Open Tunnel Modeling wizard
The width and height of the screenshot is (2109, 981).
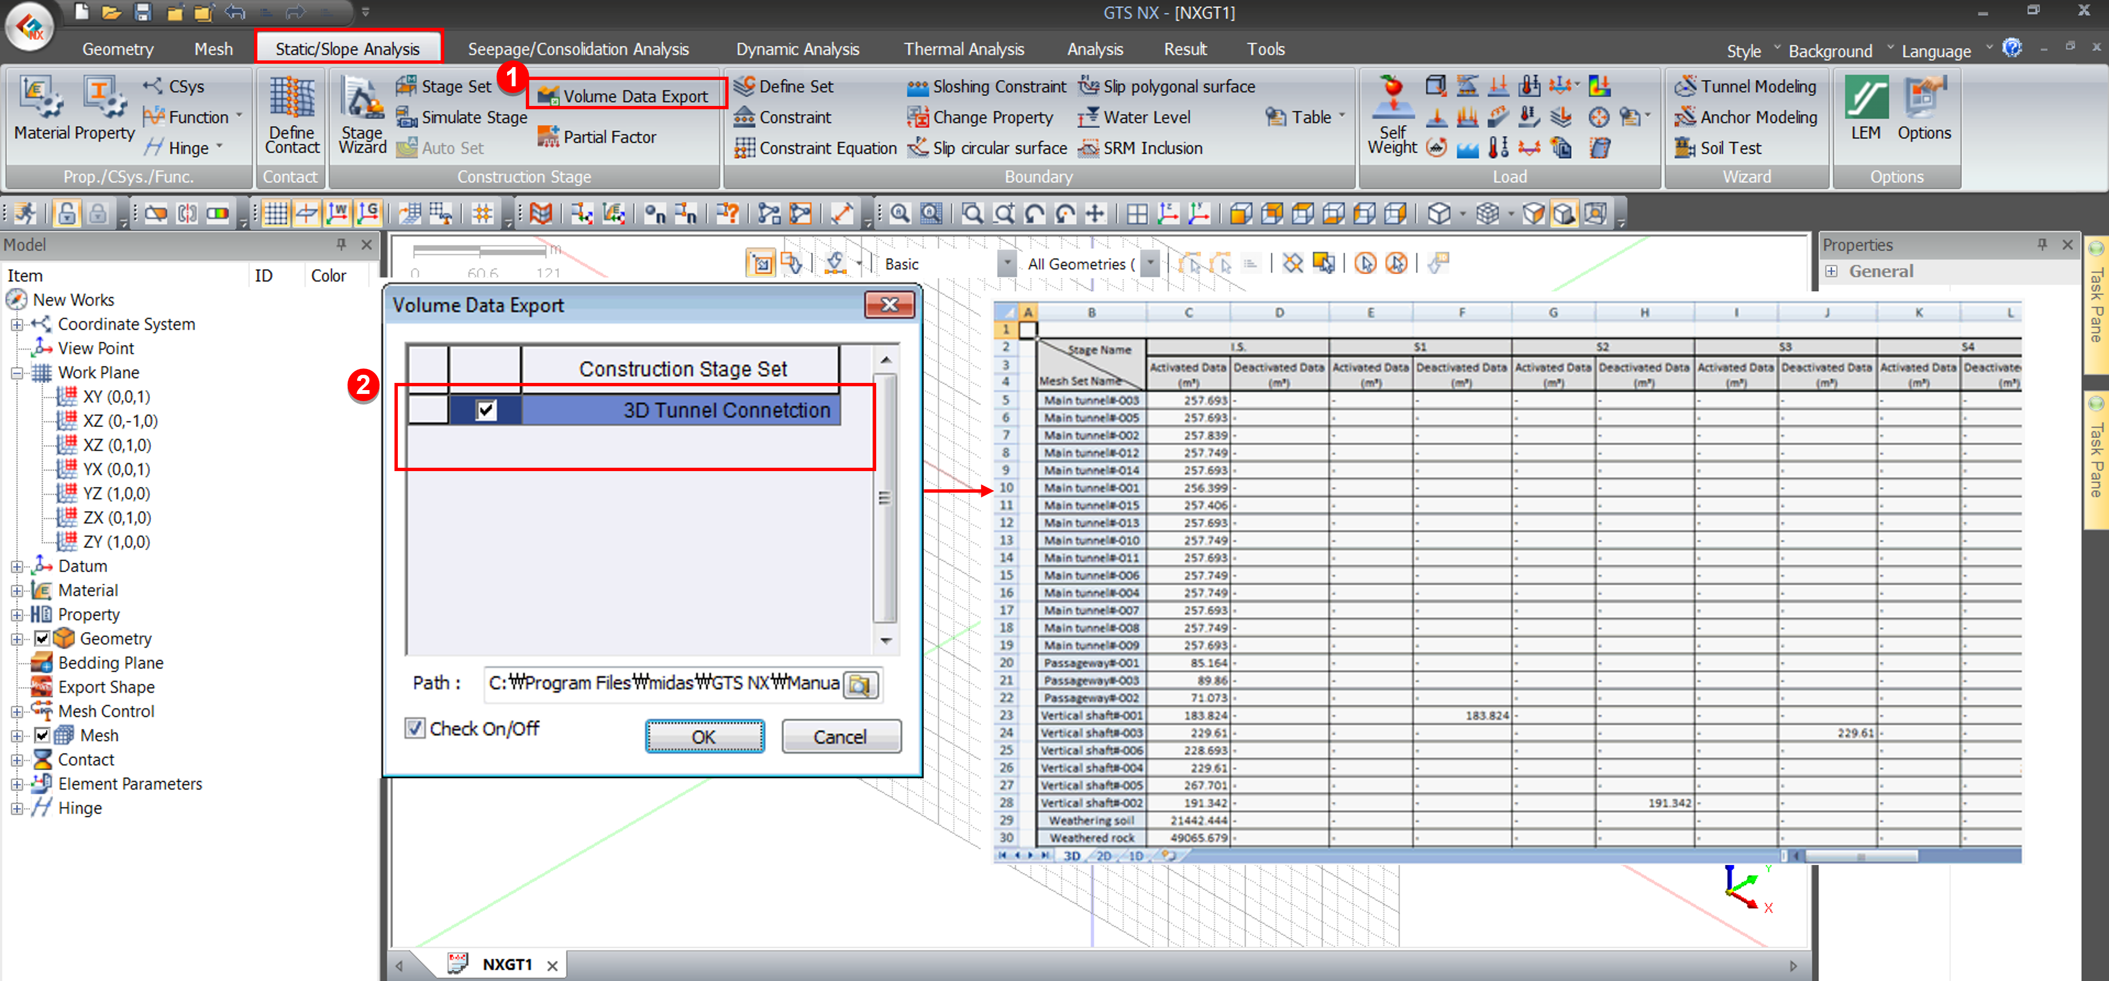tap(1746, 86)
